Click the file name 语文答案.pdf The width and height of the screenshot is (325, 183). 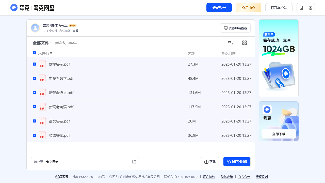[x=59, y=121]
